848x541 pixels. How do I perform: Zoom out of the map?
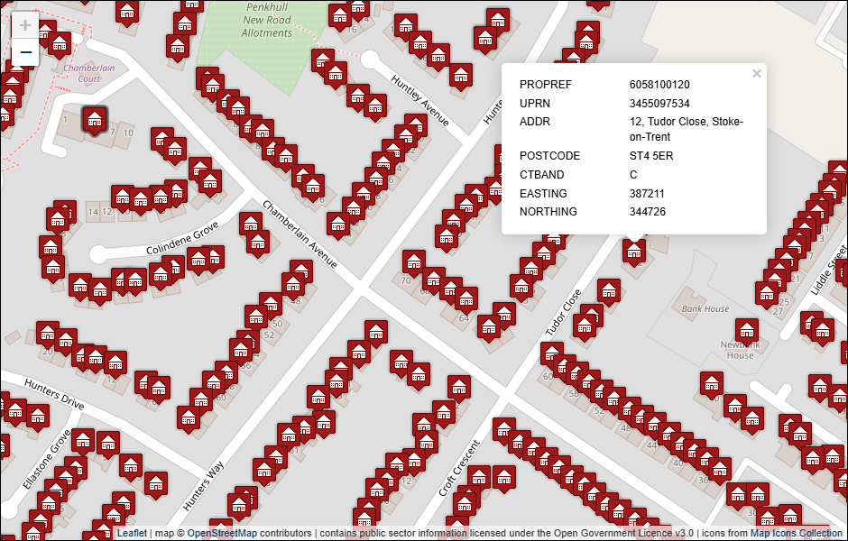coord(25,52)
